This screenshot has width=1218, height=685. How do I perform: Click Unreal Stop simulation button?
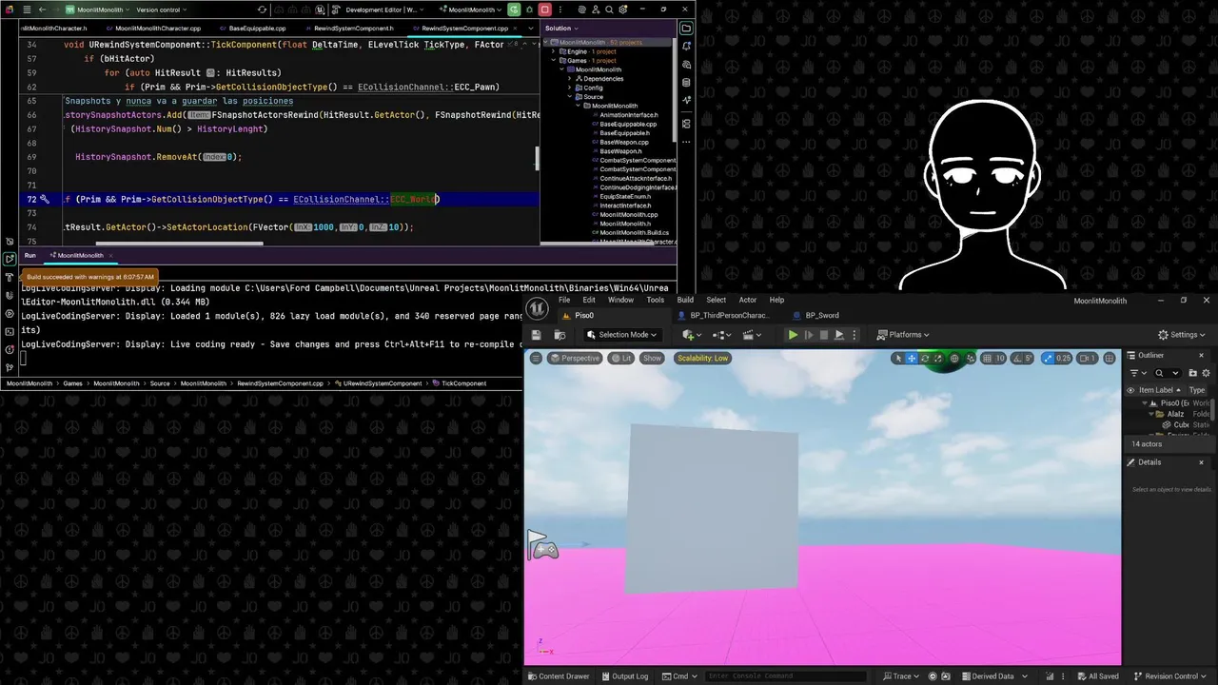pyautogui.click(x=824, y=335)
